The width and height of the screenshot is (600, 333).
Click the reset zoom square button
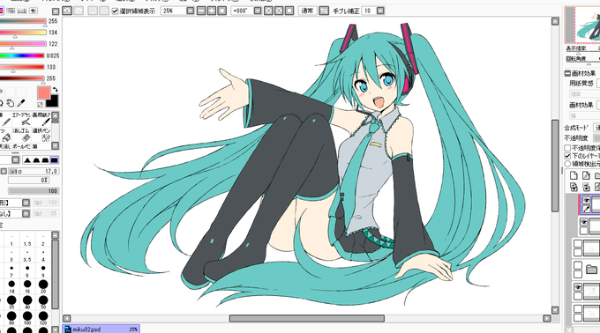221,11
